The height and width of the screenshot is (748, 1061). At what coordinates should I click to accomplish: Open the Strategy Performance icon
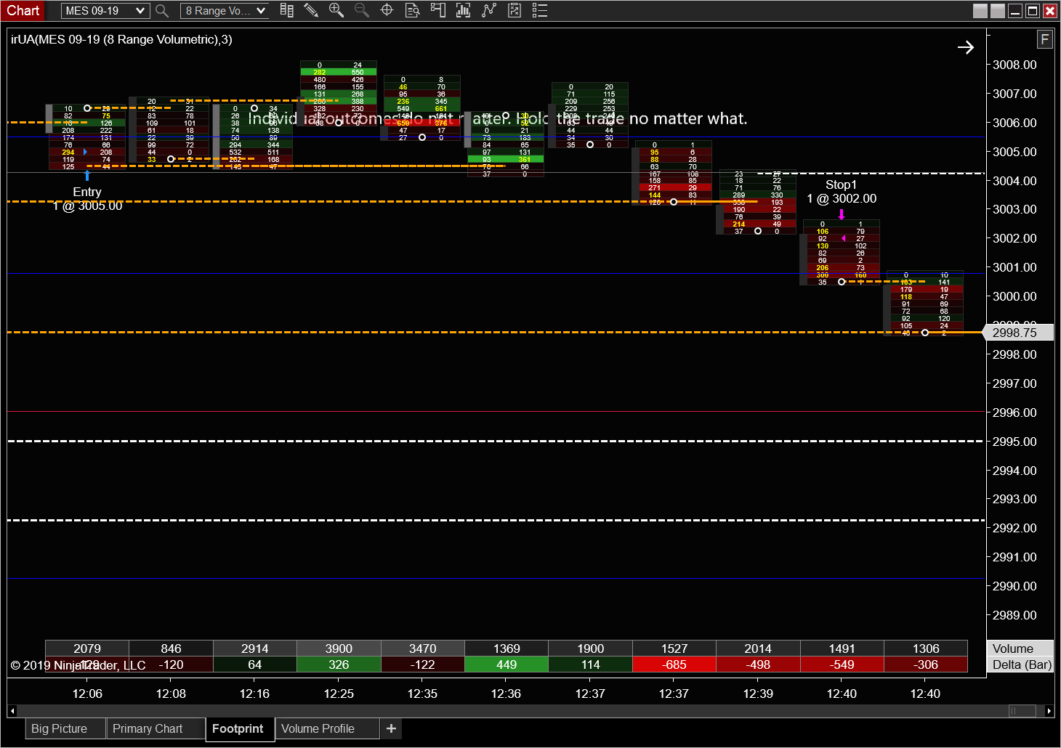tap(514, 10)
